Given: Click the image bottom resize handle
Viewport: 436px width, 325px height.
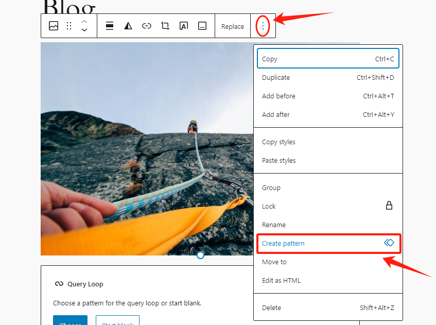Looking at the screenshot, I should tap(200, 255).
